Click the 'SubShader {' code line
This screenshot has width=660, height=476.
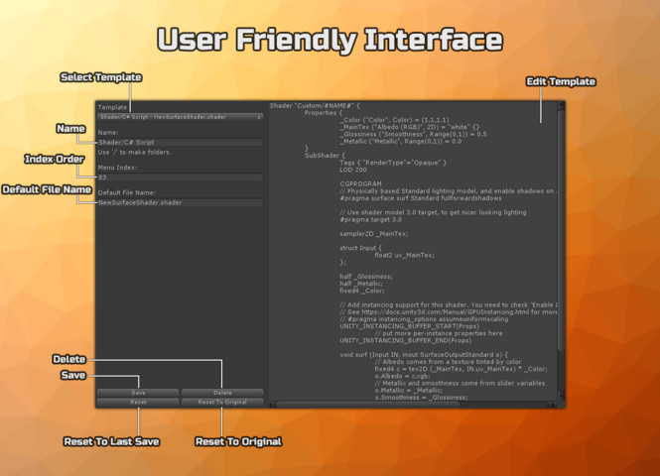click(325, 156)
